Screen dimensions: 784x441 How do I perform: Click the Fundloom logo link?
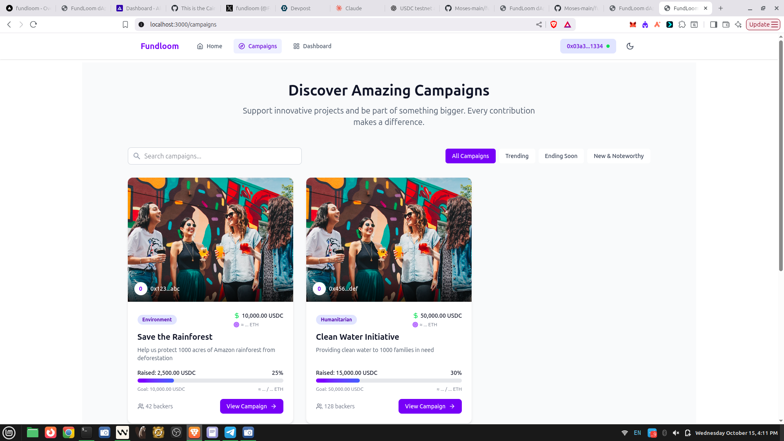pos(160,46)
